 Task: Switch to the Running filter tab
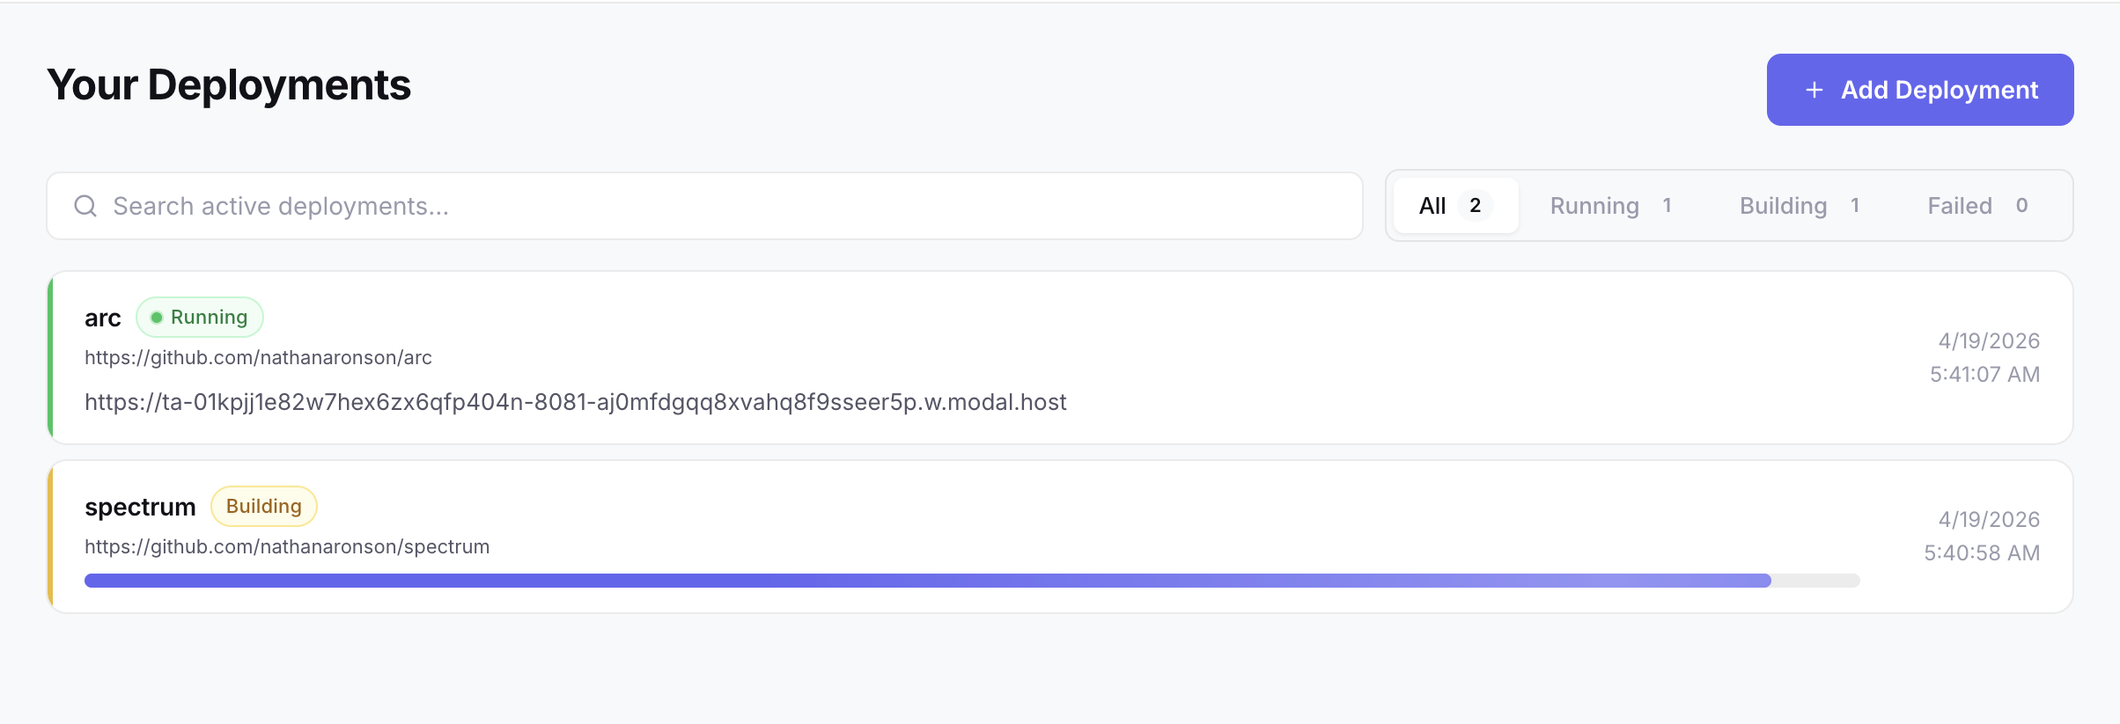pos(1611,206)
